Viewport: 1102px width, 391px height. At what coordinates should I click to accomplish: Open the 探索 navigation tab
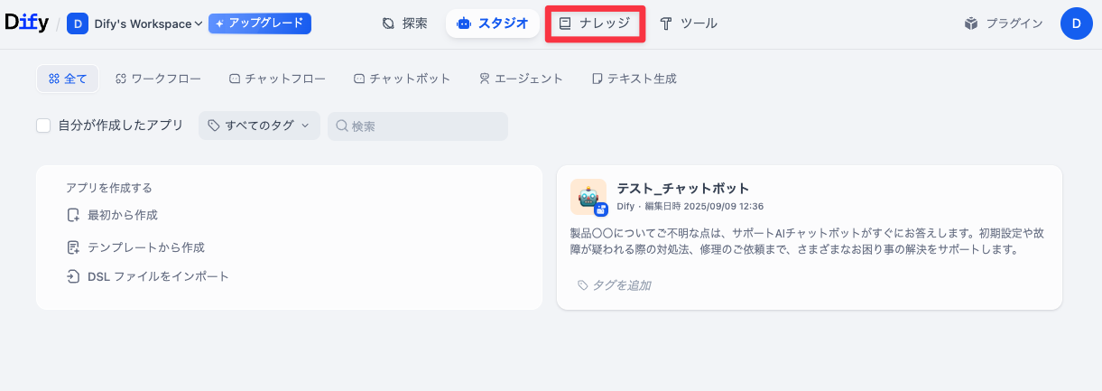tap(404, 23)
